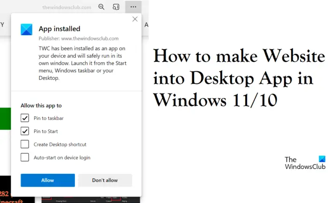Click the Pin to Start label

(x=45, y=131)
